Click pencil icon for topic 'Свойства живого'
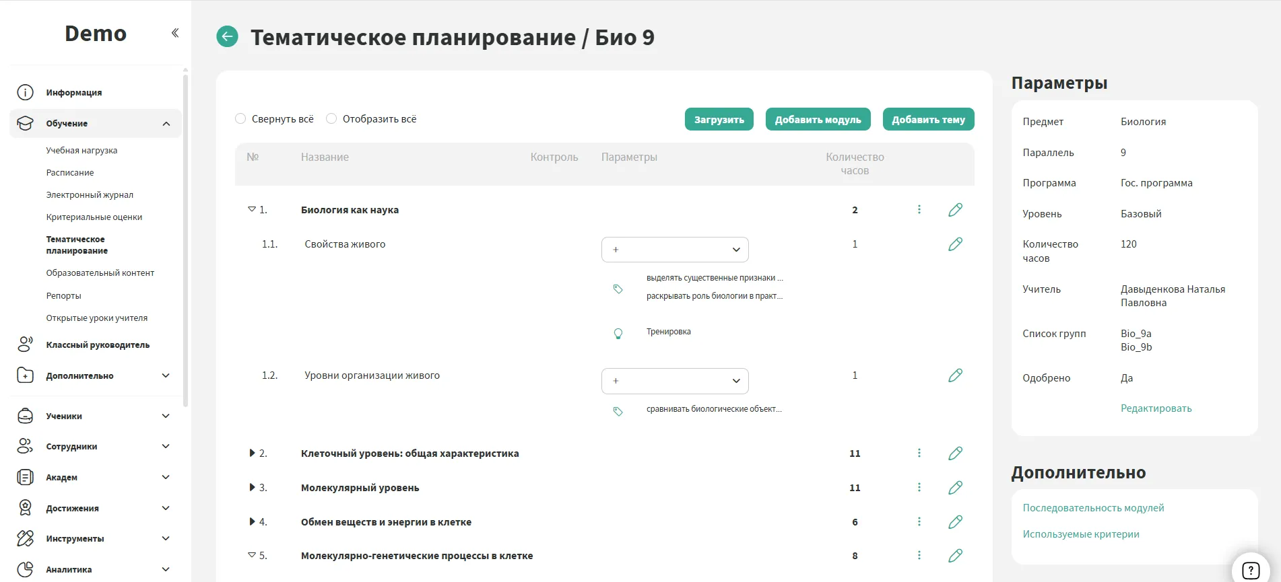The width and height of the screenshot is (1281, 582). 955,244
